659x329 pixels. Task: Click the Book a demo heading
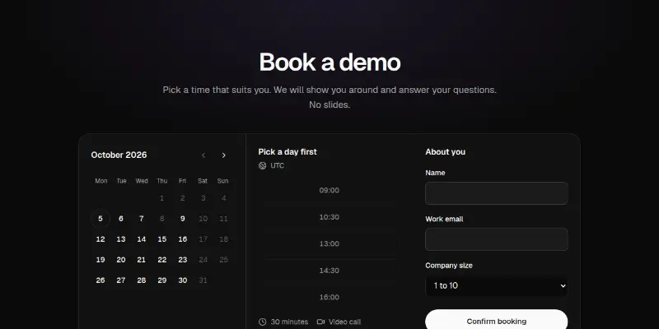(329, 63)
